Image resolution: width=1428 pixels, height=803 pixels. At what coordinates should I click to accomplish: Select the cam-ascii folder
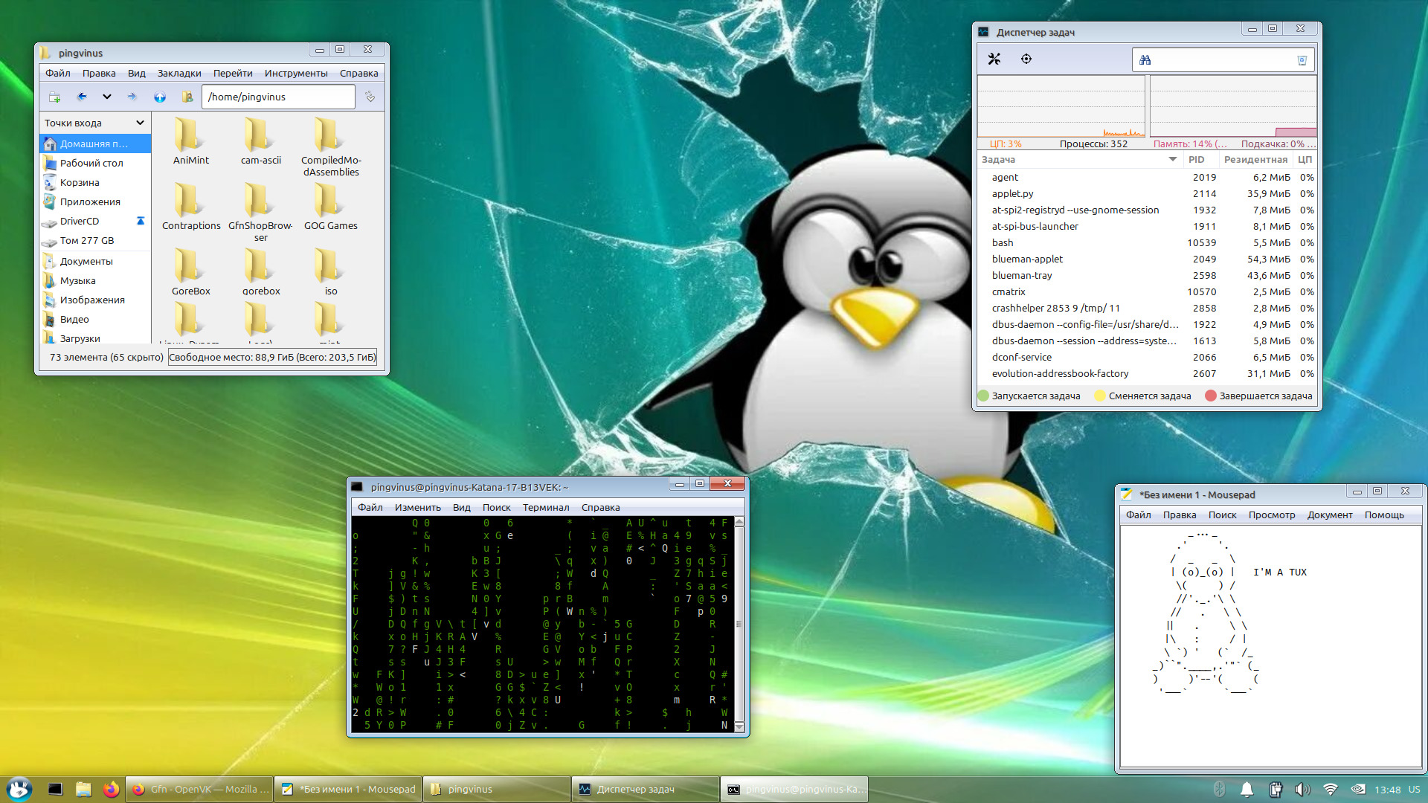pyautogui.click(x=261, y=141)
